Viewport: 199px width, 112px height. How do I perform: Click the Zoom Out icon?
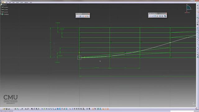click(53, 109)
